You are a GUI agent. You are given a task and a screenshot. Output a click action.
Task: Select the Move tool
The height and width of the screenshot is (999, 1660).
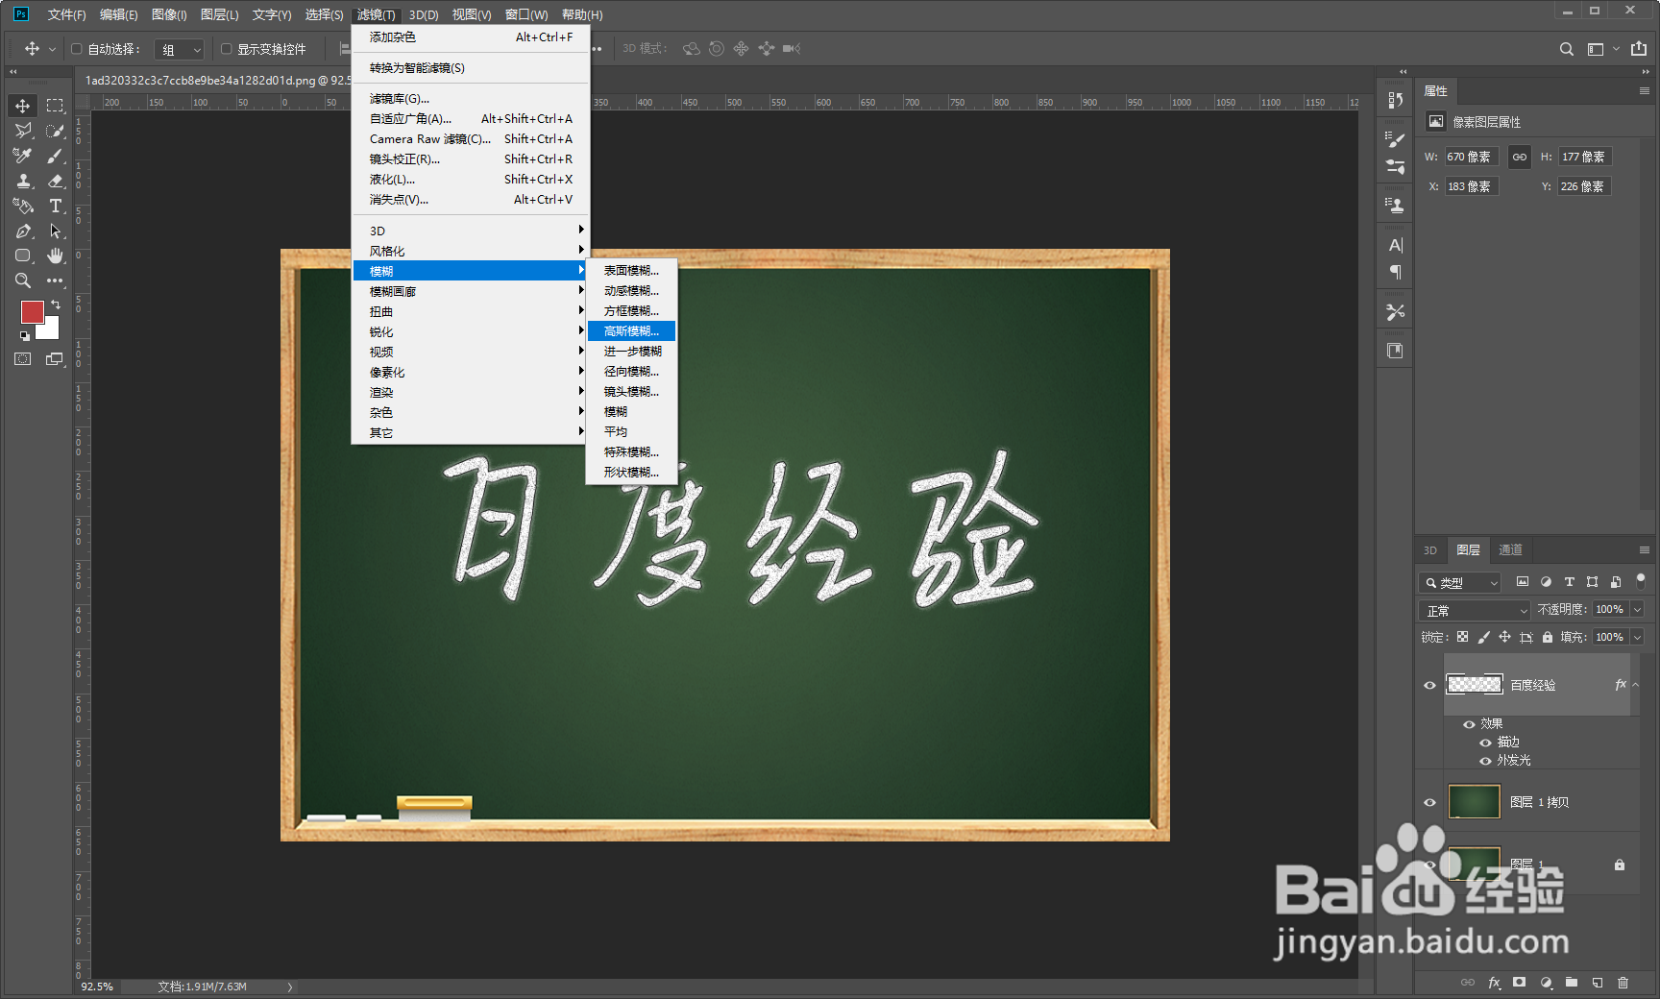click(21, 105)
